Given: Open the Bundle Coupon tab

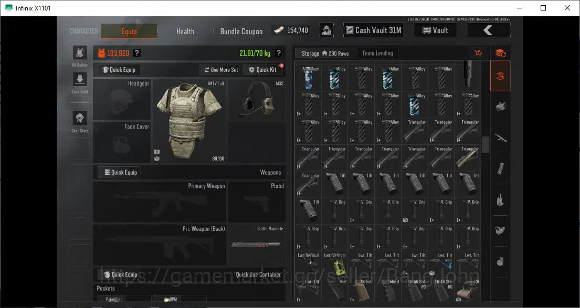Looking at the screenshot, I should 241,31.
